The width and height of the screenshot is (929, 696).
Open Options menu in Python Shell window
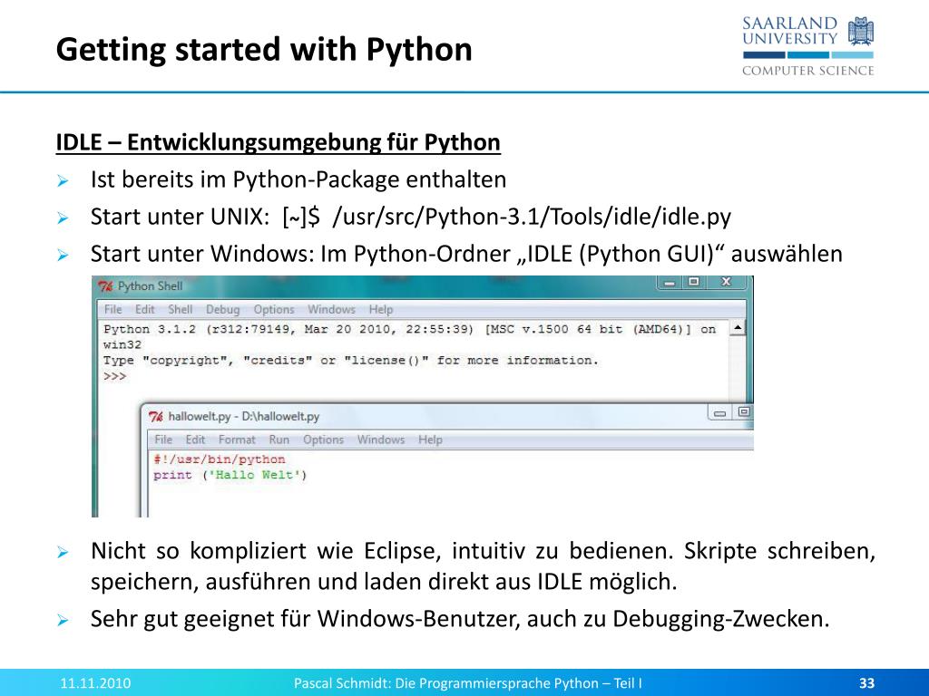[274, 310]
